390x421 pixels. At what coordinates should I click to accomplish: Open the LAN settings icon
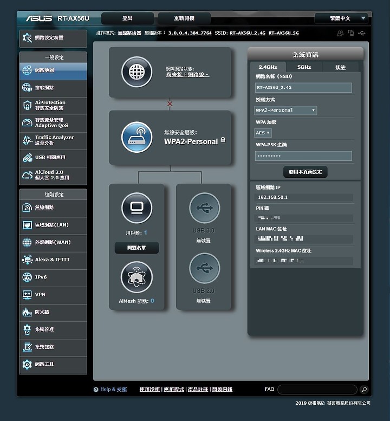[27, 225]
